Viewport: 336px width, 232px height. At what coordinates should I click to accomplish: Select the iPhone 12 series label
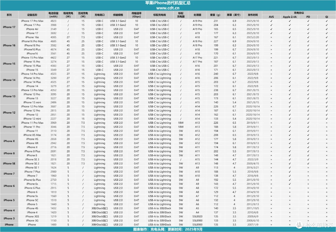point(9,113)
